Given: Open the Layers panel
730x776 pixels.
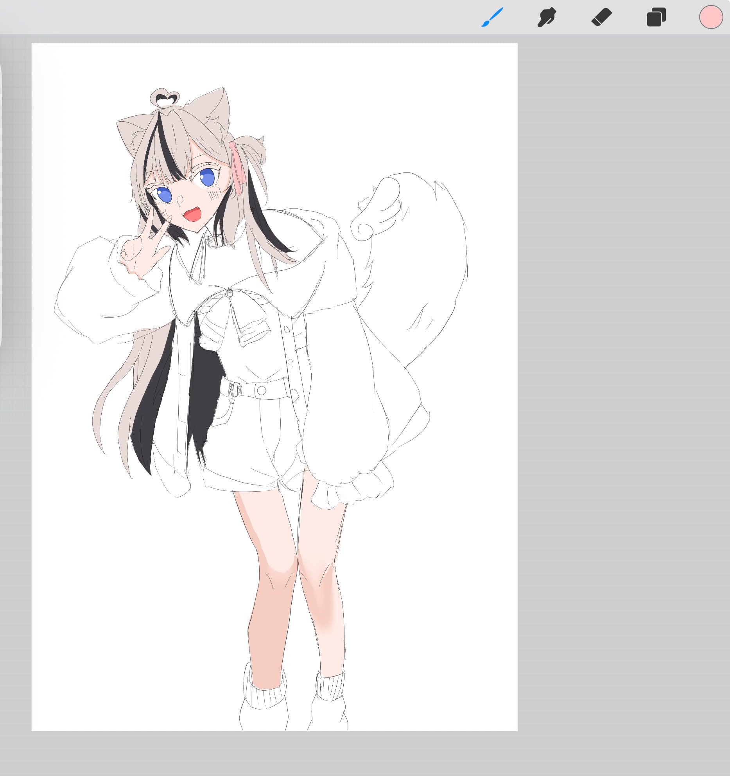Looking at the screenshot, I should point(656,18).
